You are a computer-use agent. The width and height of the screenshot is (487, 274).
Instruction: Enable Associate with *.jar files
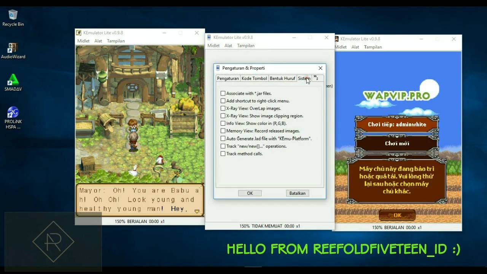[223, 93]
